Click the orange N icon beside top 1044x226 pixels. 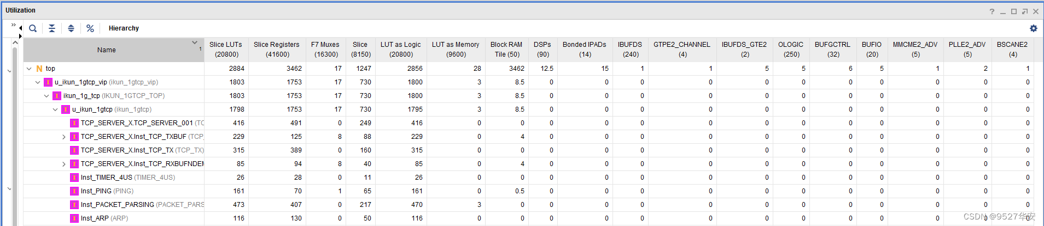tap(39, 69)
